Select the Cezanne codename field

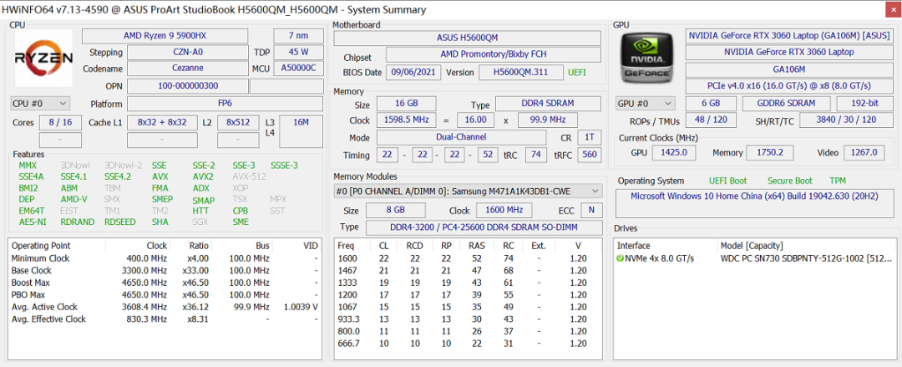[x=188, y=68]
